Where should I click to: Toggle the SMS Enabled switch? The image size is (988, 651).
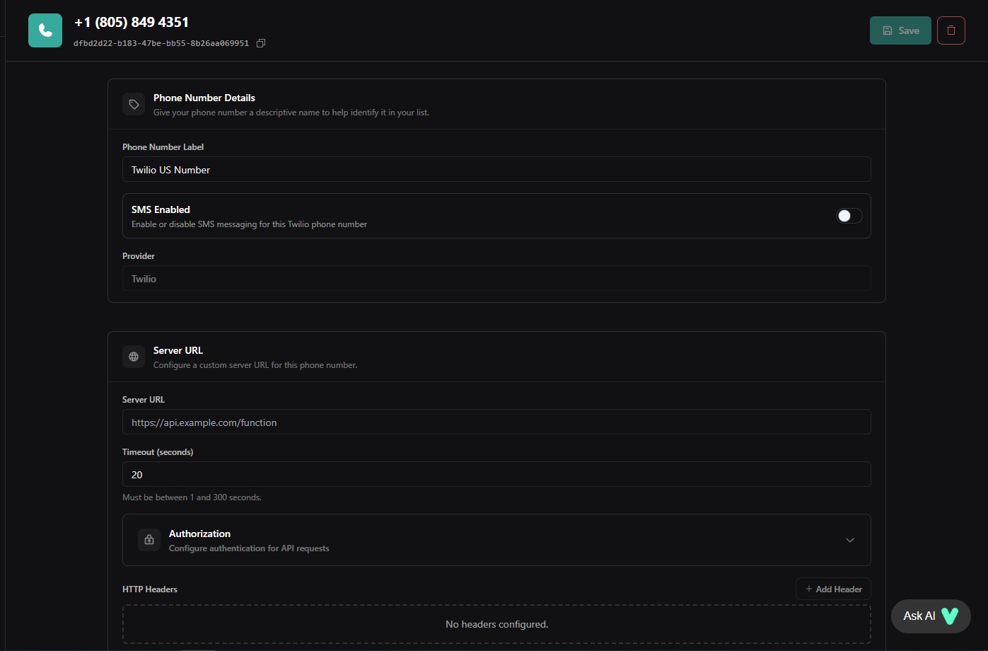click(x=849, y=216)
